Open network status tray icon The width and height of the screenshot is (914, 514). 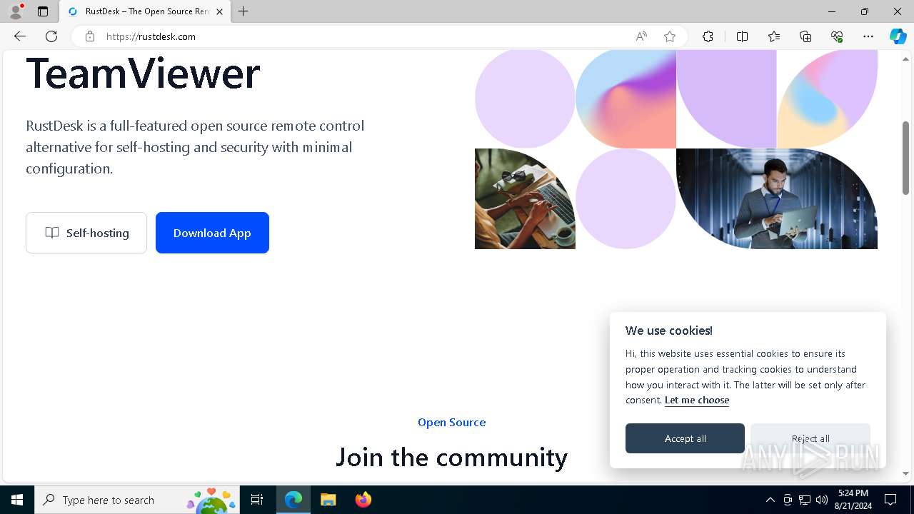click(805, 500)
